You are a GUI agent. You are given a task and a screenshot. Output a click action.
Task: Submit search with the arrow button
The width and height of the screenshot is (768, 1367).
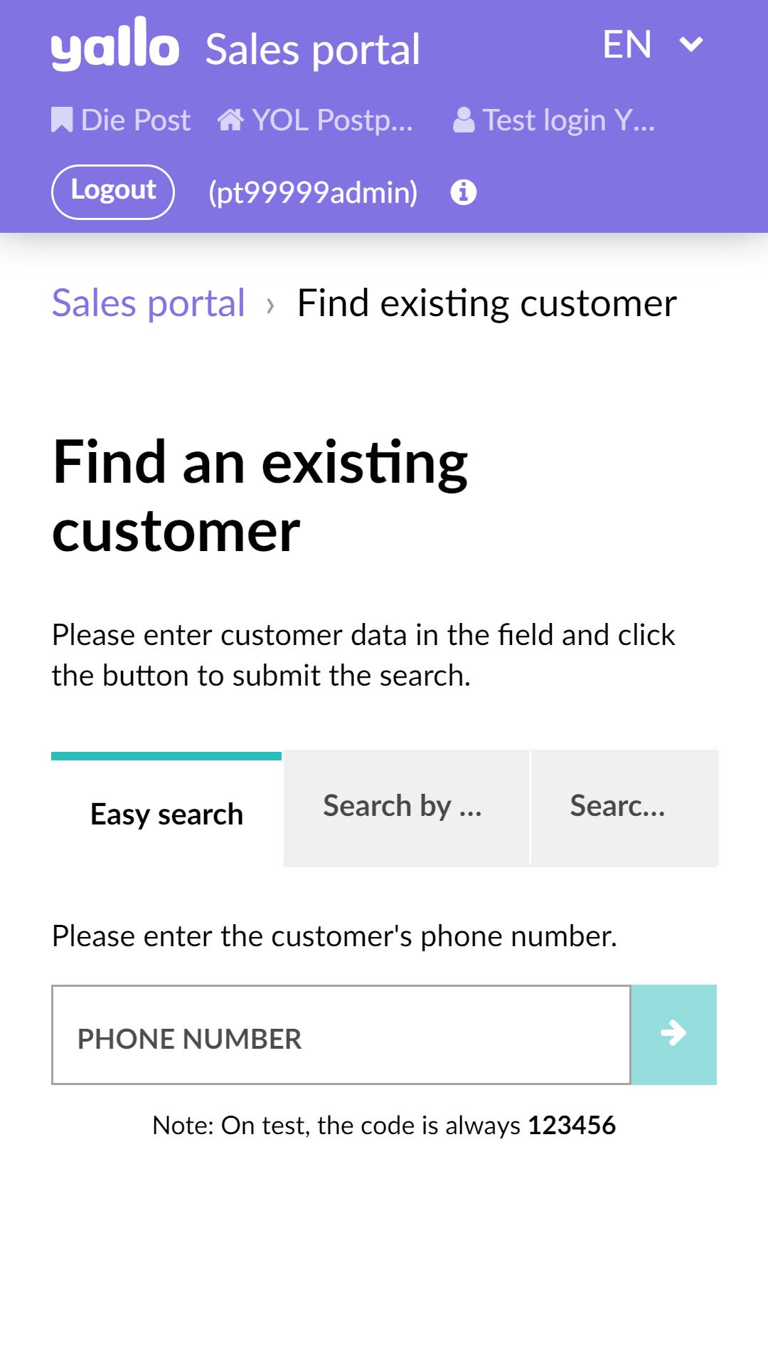coord(673,1035)
